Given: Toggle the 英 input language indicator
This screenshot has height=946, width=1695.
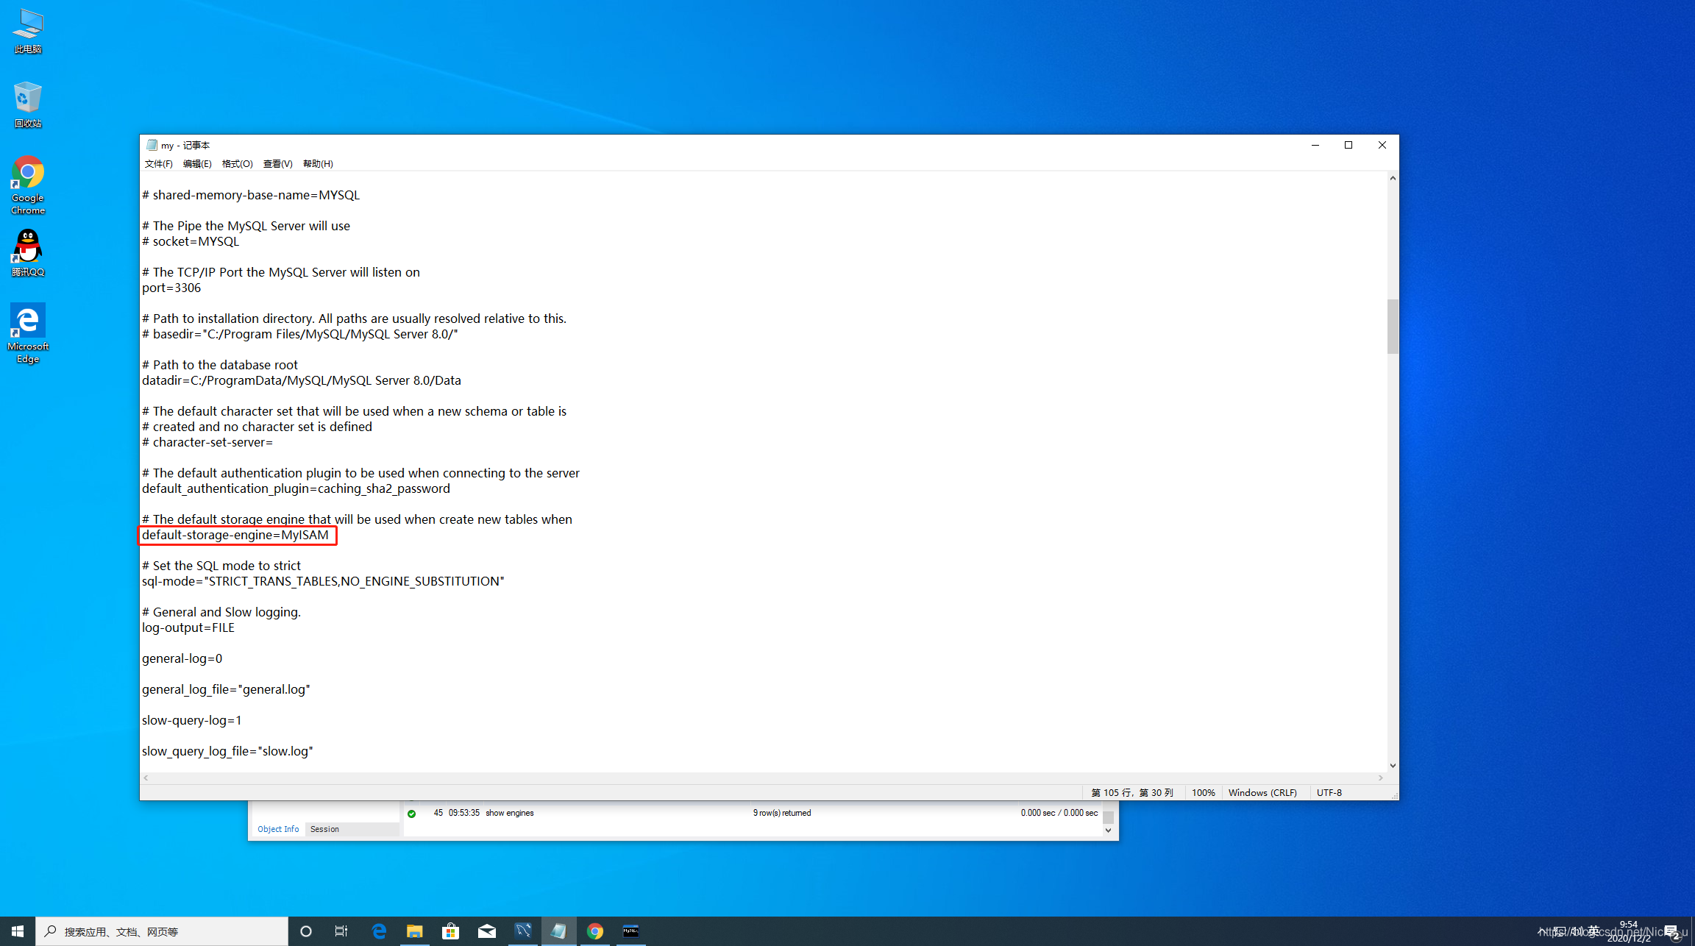Looking at the screenshot, I should point(1593,931).
